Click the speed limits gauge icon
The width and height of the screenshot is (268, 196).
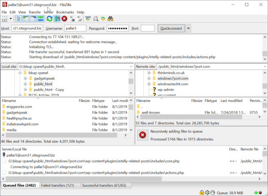(x=213, y=192)
